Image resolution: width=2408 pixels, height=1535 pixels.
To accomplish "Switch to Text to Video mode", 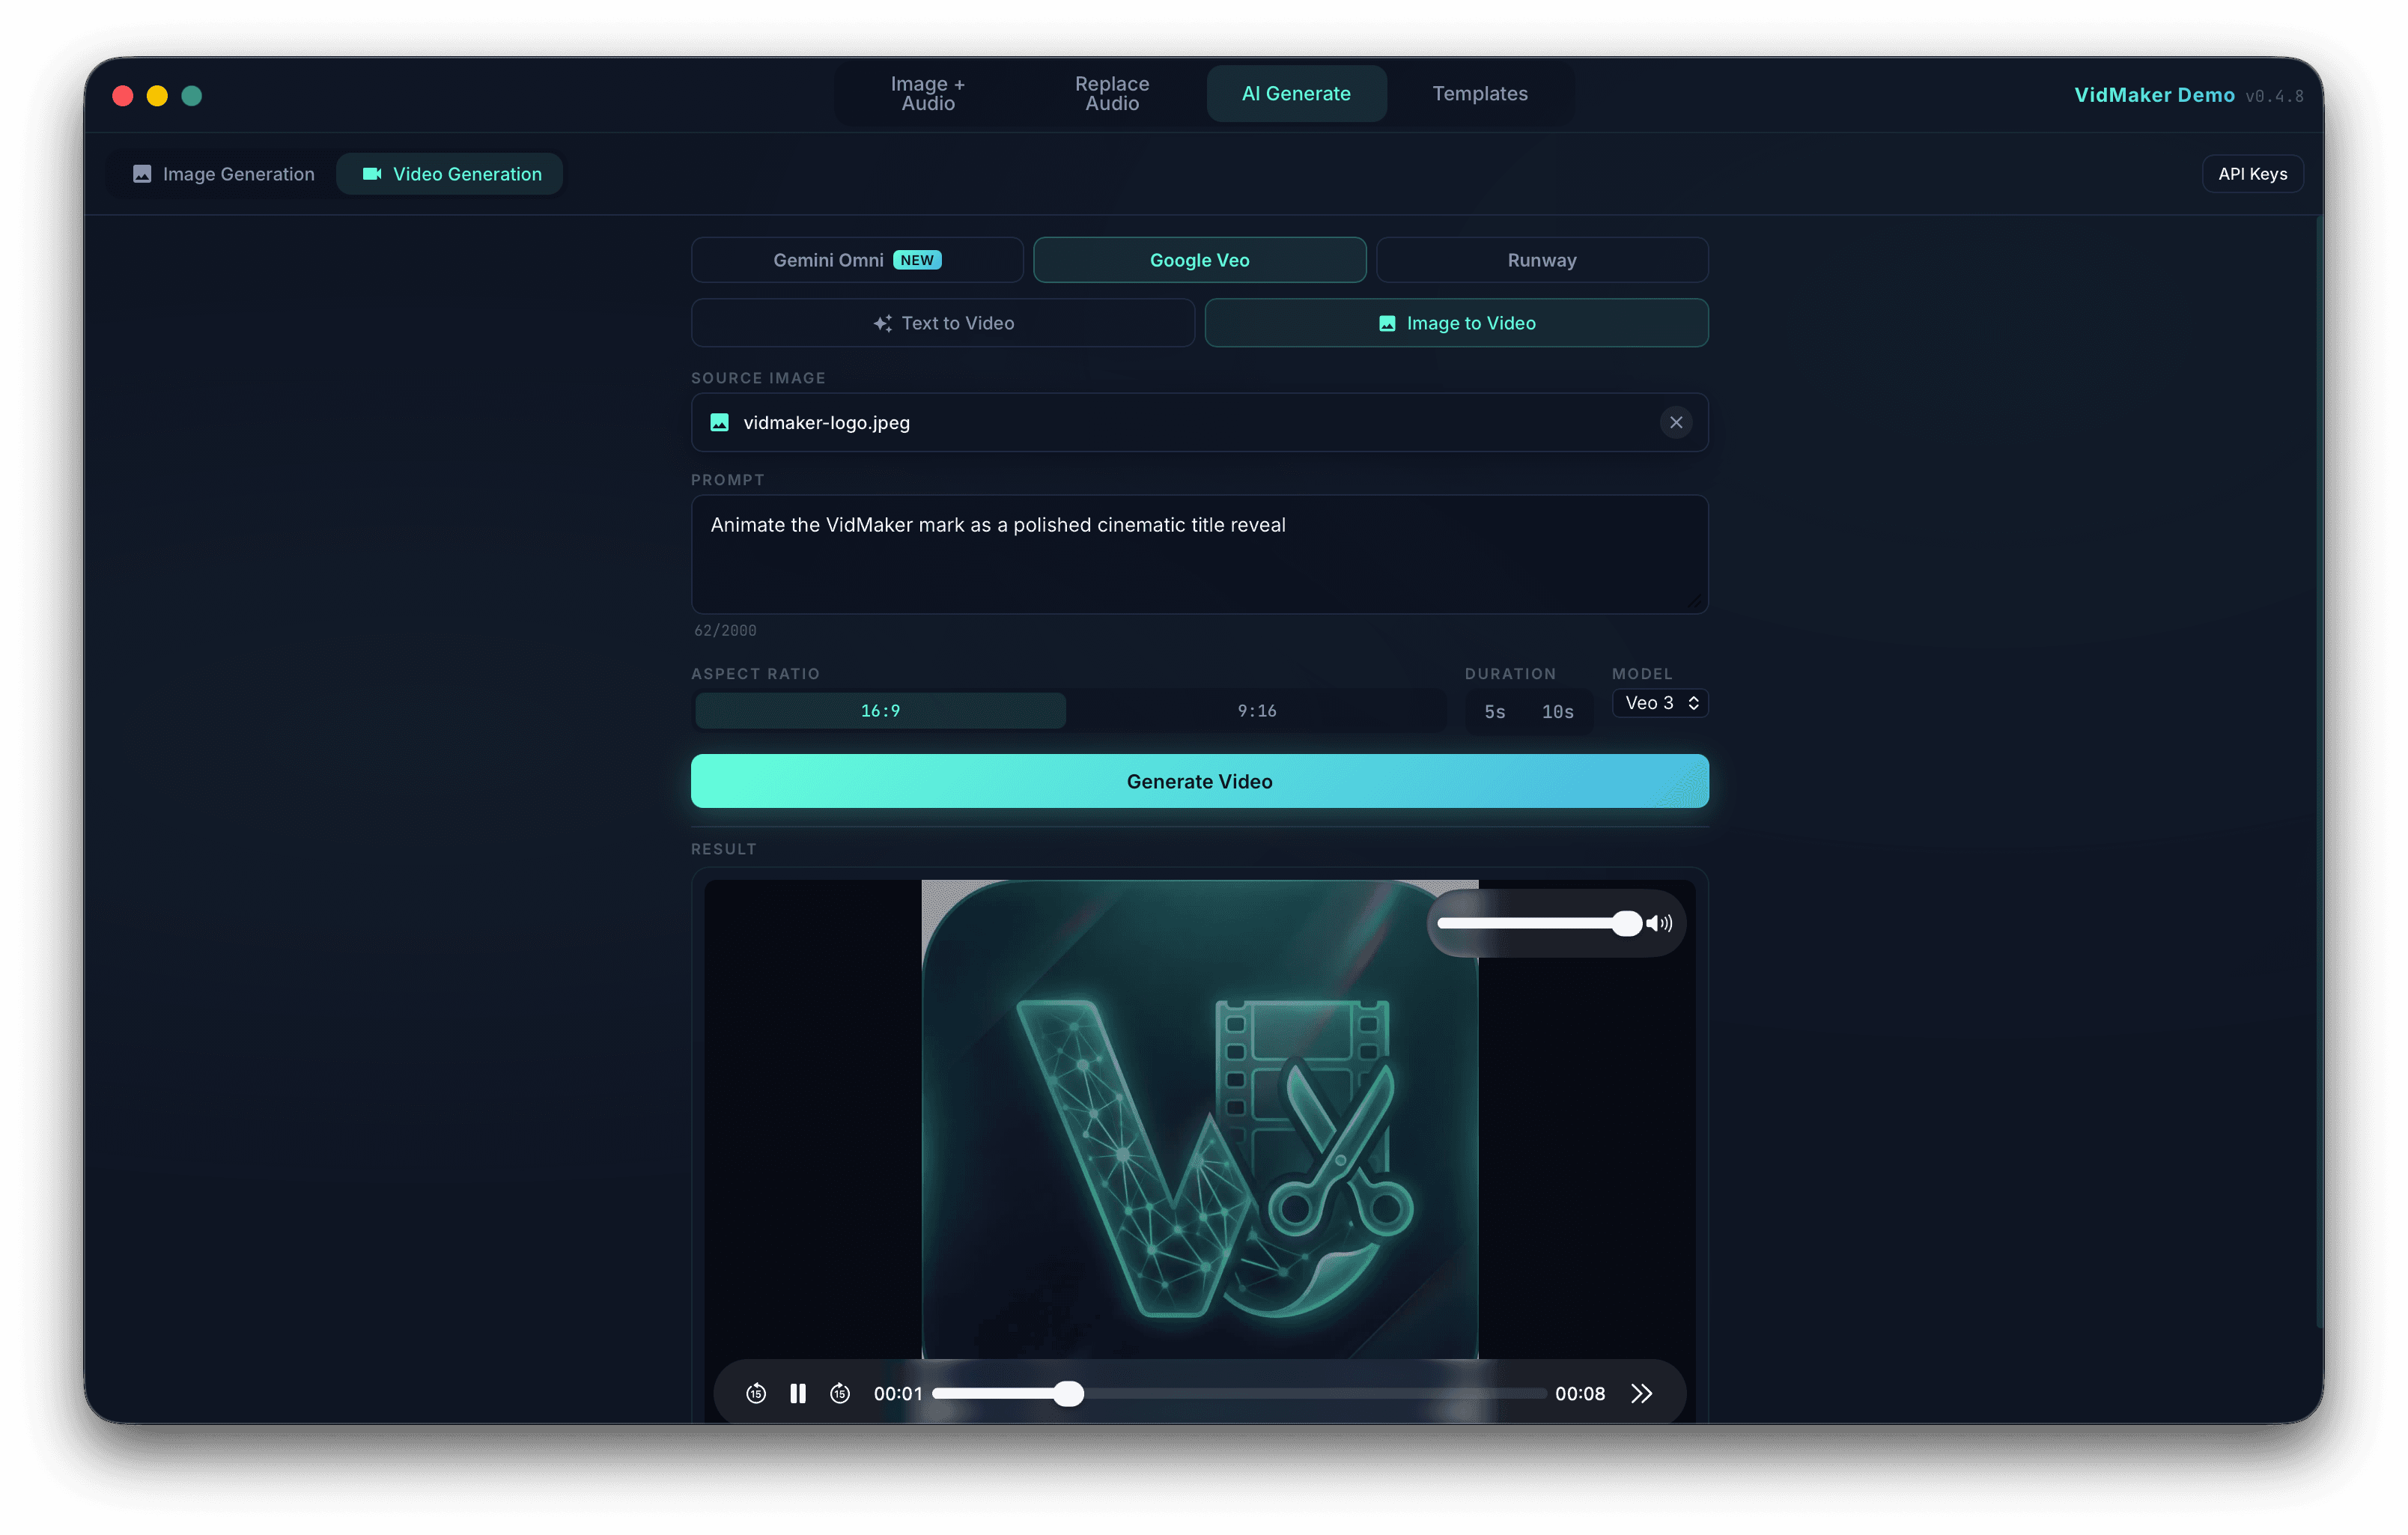I will point(943,323).
